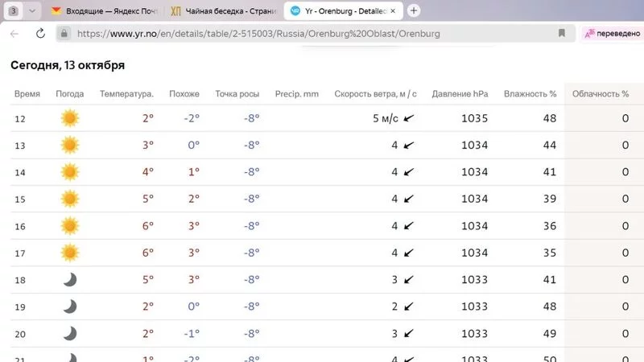Reload the page with the refresh icon
This screenshot has width=644, height=362.
[x=40, y=34]
